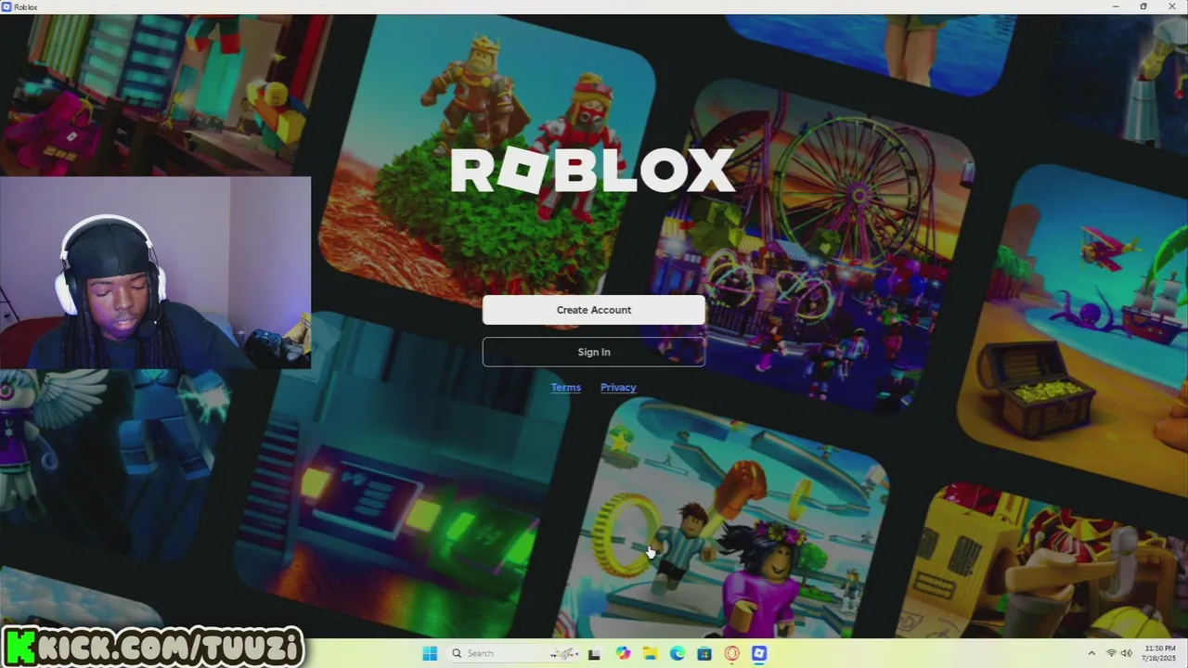Minimize the Roblox window
This screenshot has height=668, width=1188.
click(1116, 6)
